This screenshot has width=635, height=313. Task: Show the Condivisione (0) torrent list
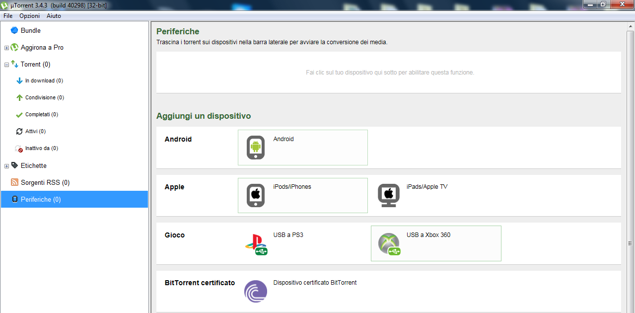click(x=45, y=98)
